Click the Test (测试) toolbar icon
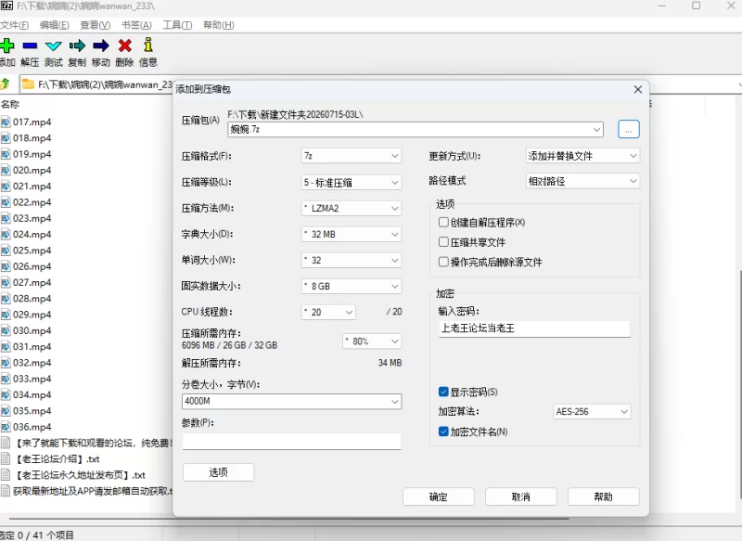 click(x=54, y=45)
